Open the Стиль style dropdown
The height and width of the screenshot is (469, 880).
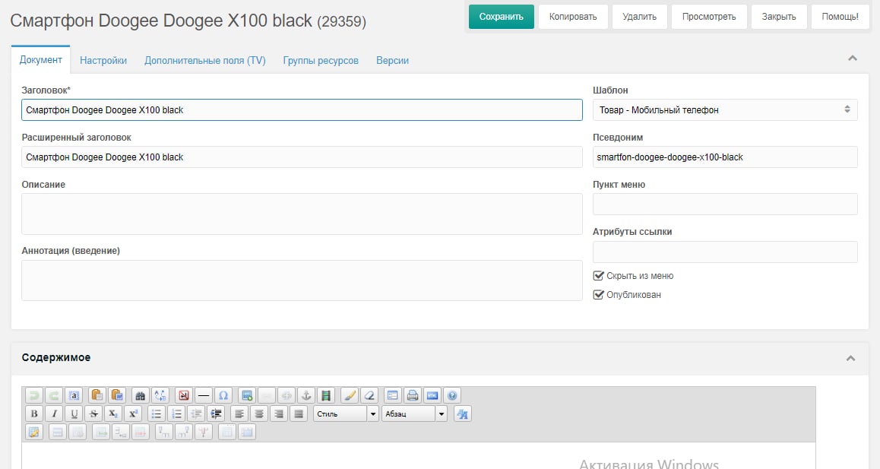[347, 414]
